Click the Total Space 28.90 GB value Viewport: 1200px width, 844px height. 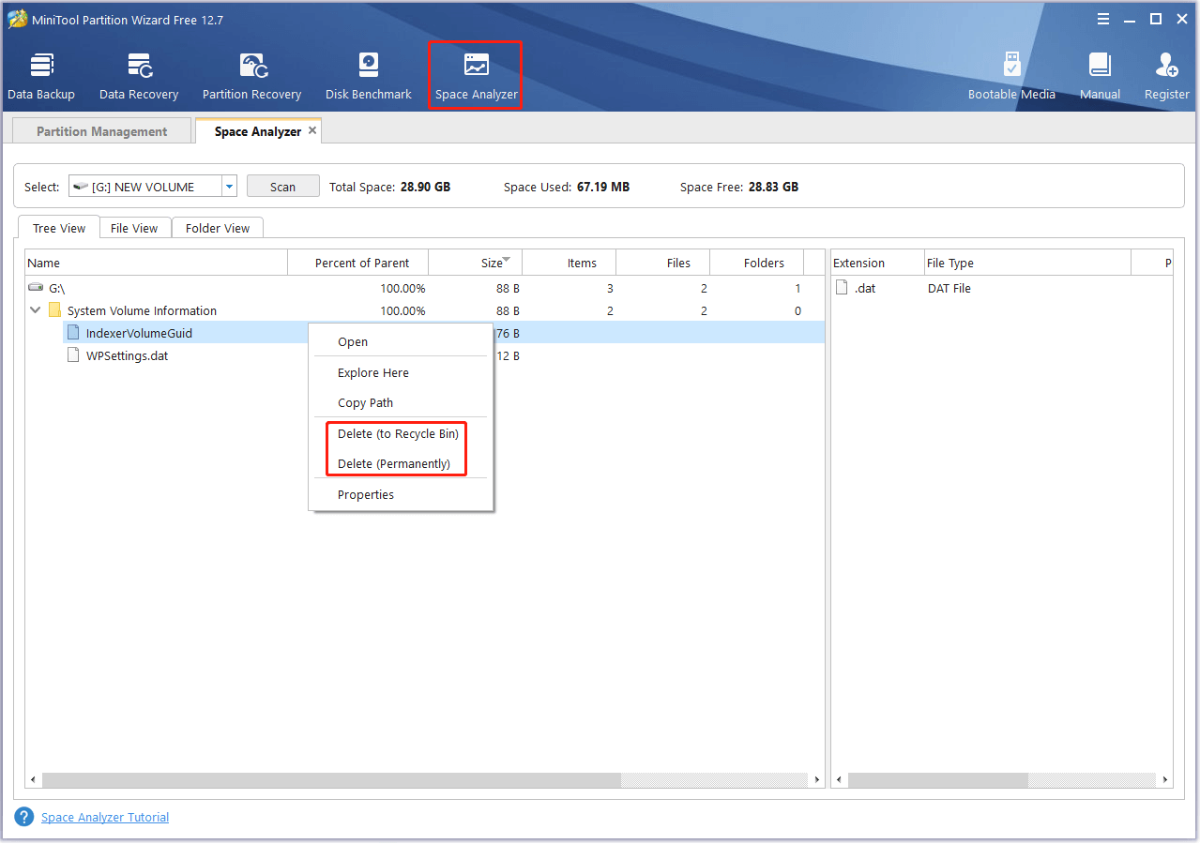425,187
